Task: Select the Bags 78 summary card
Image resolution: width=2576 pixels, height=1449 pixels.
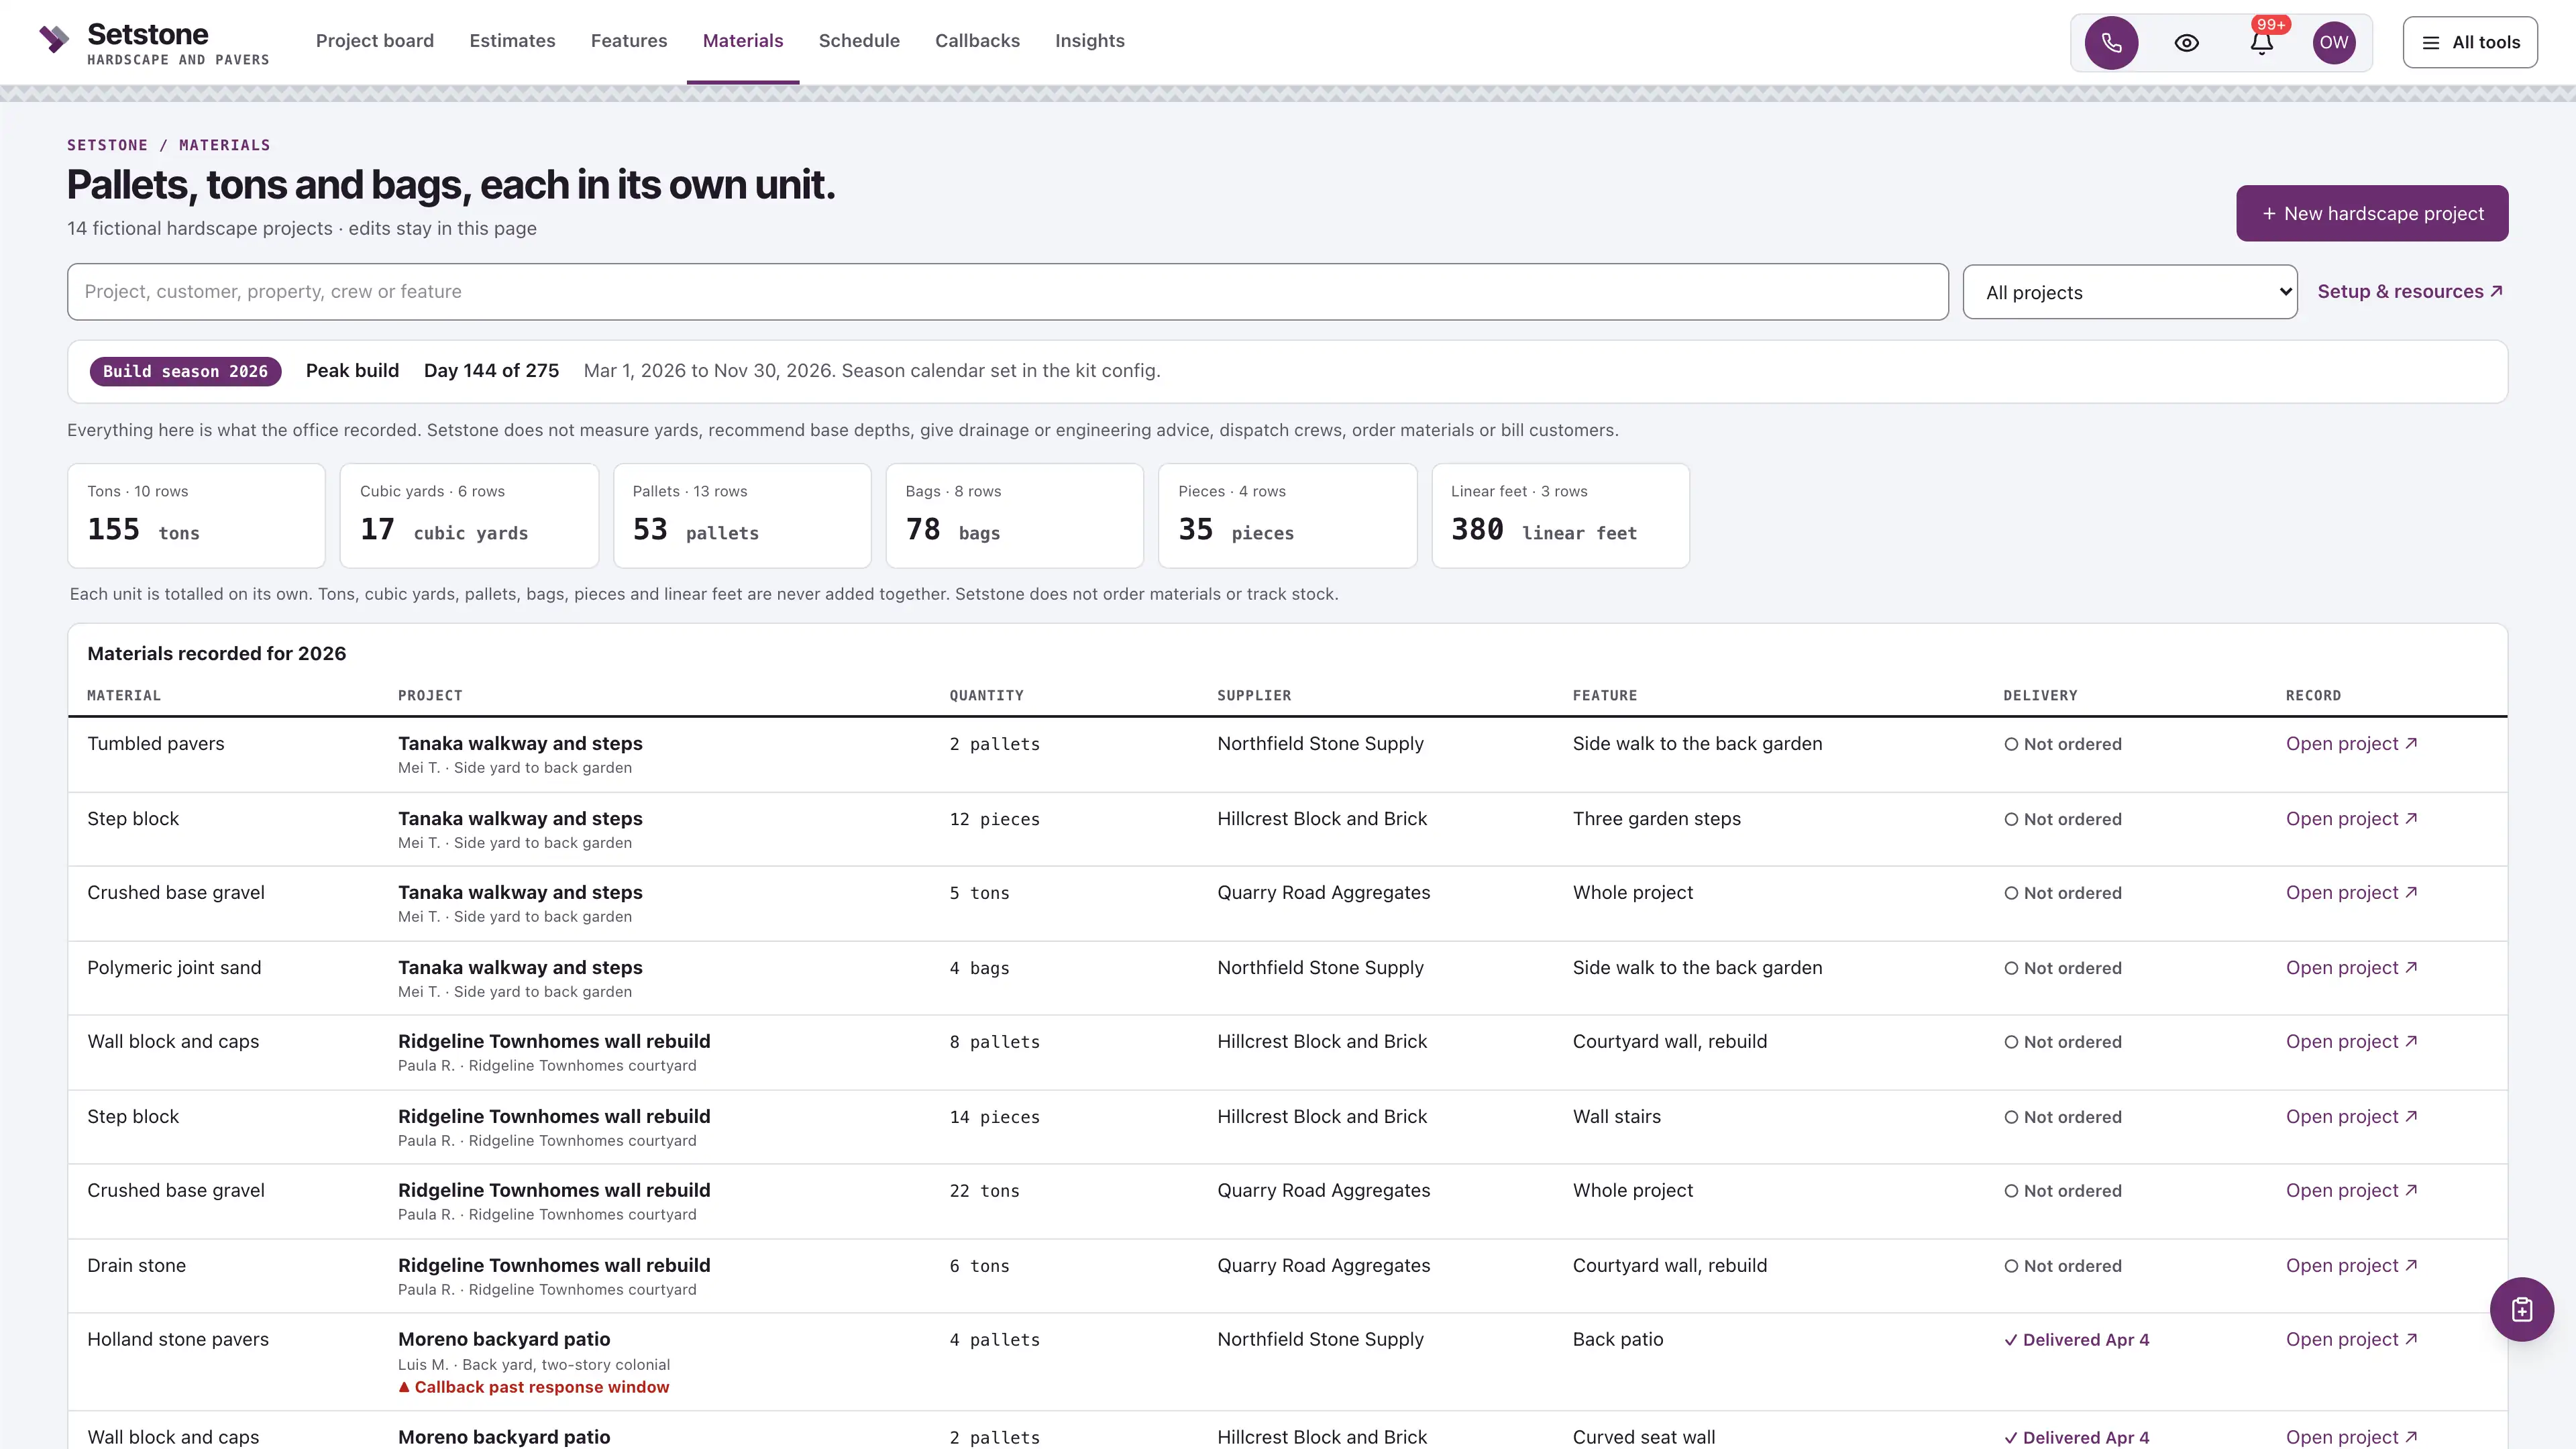Action: [1014, 516]
